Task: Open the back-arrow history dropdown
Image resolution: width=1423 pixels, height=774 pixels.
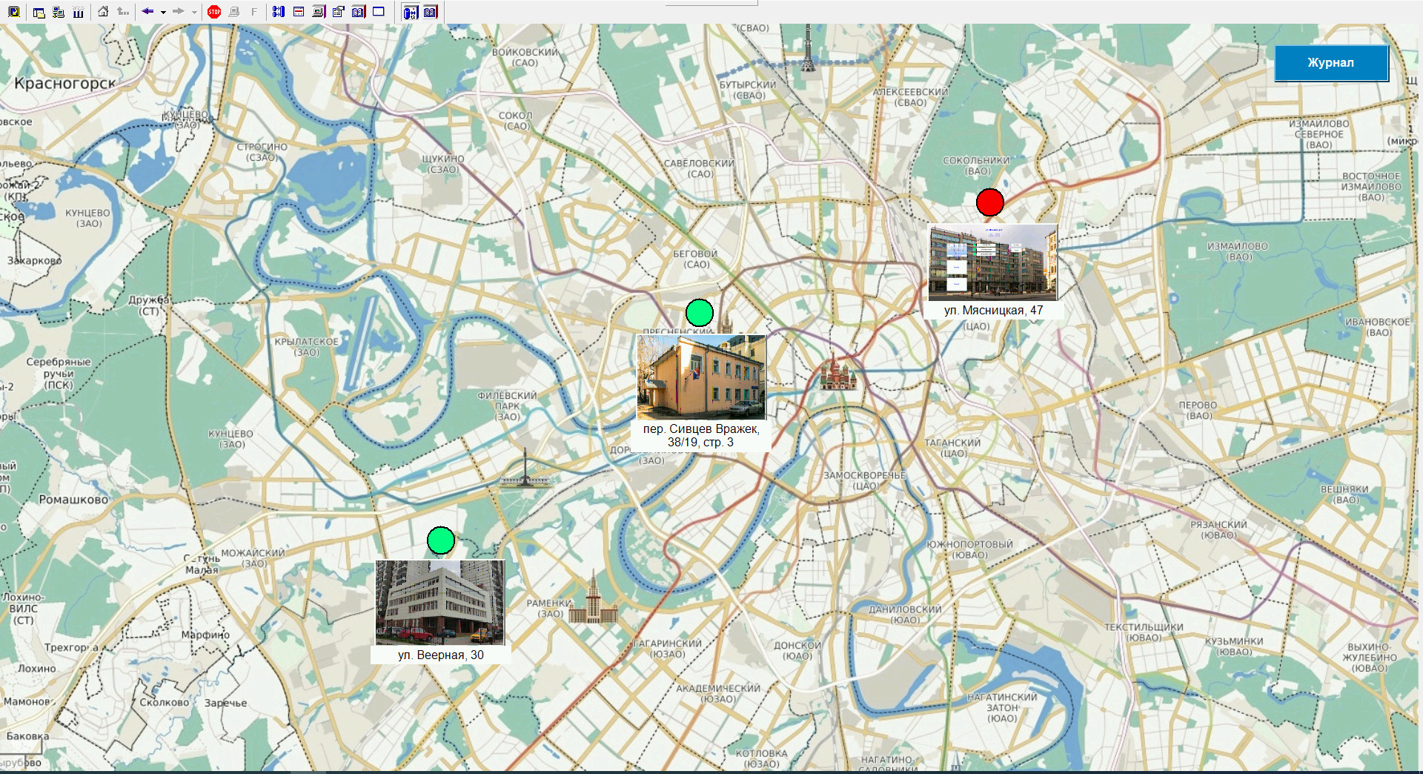Action: (163, 12)
